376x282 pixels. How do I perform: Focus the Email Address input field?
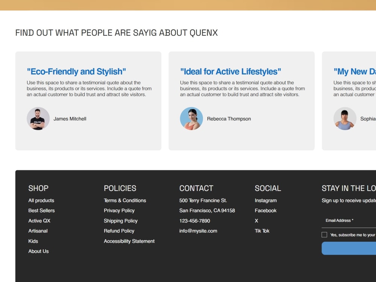pos(349,221)
